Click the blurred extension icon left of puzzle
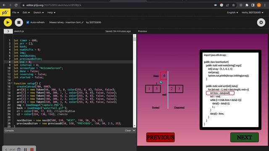 click(241, 5)
